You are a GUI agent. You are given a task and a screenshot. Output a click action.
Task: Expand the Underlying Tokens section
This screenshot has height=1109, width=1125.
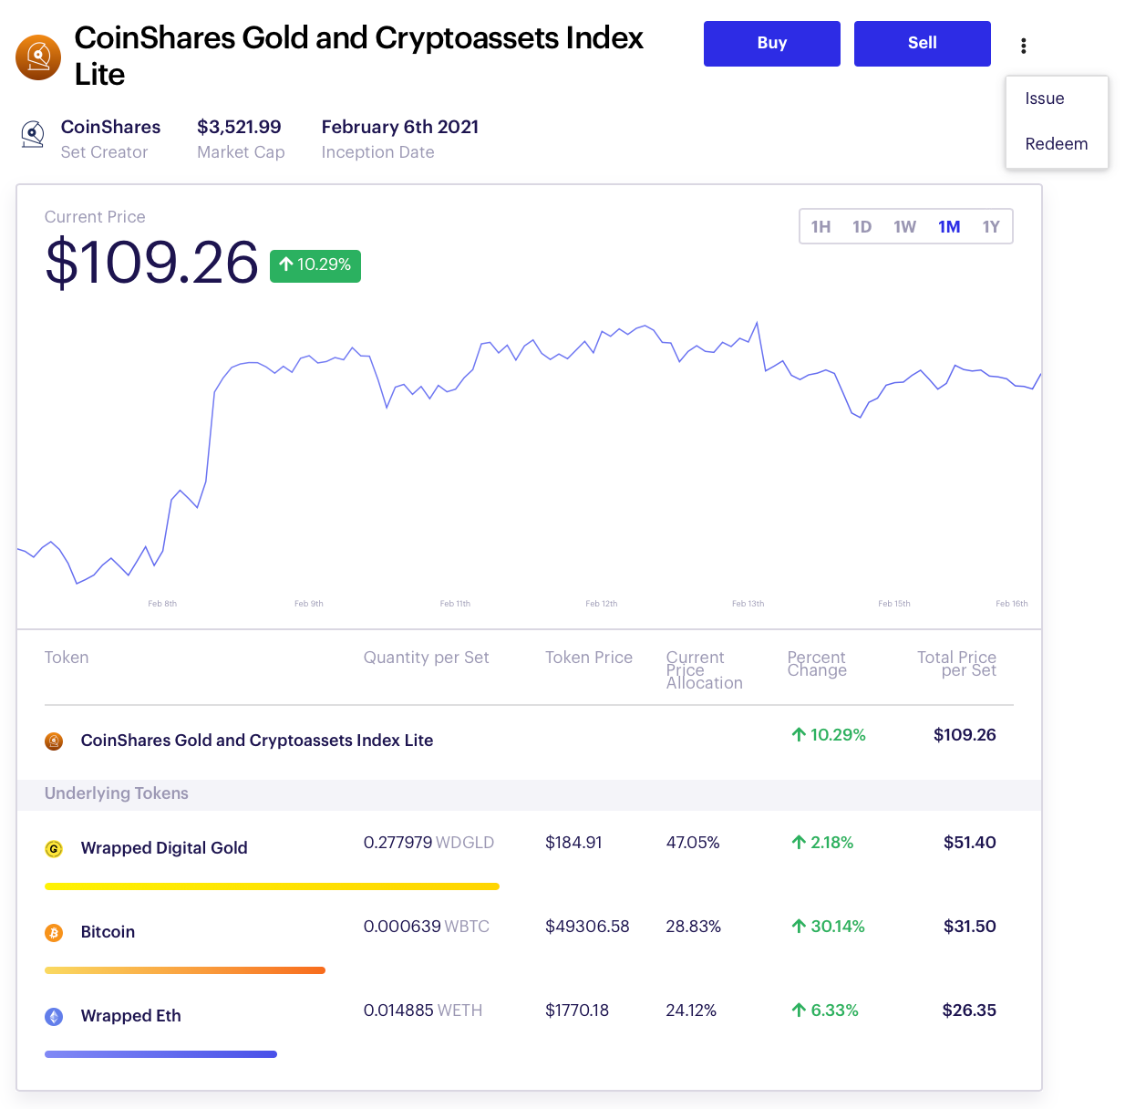[116, 793]
